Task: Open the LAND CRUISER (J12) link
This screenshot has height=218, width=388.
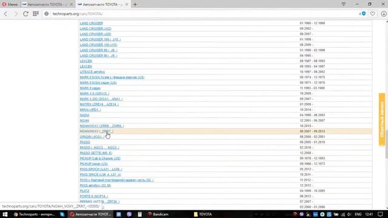Action: click(x=96, y=28)
